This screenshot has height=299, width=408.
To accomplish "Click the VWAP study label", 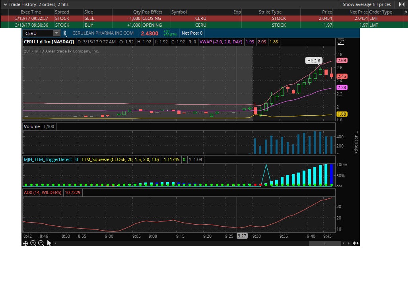I will point(221,42).
